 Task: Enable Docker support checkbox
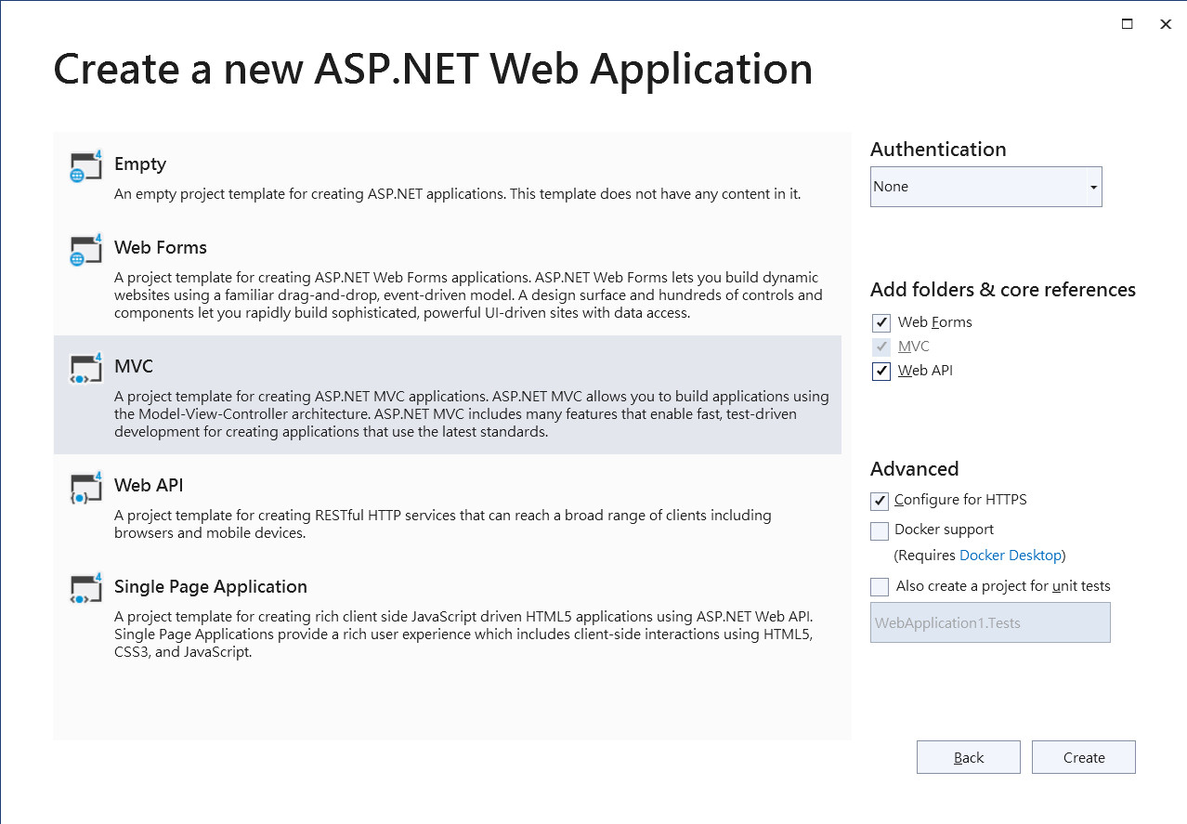880,530
